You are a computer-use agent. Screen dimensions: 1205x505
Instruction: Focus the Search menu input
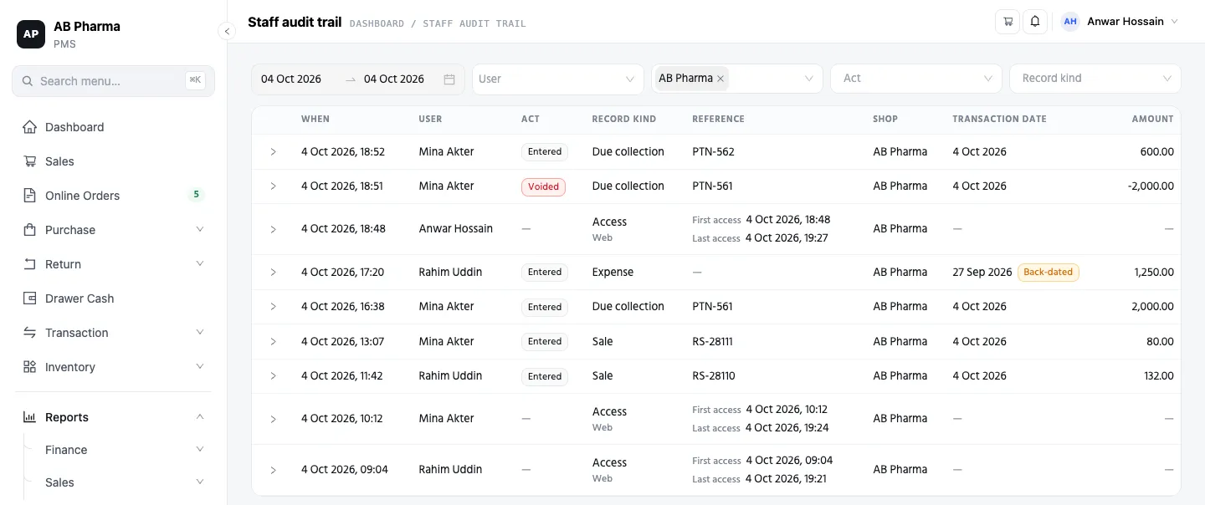[113, 81]
